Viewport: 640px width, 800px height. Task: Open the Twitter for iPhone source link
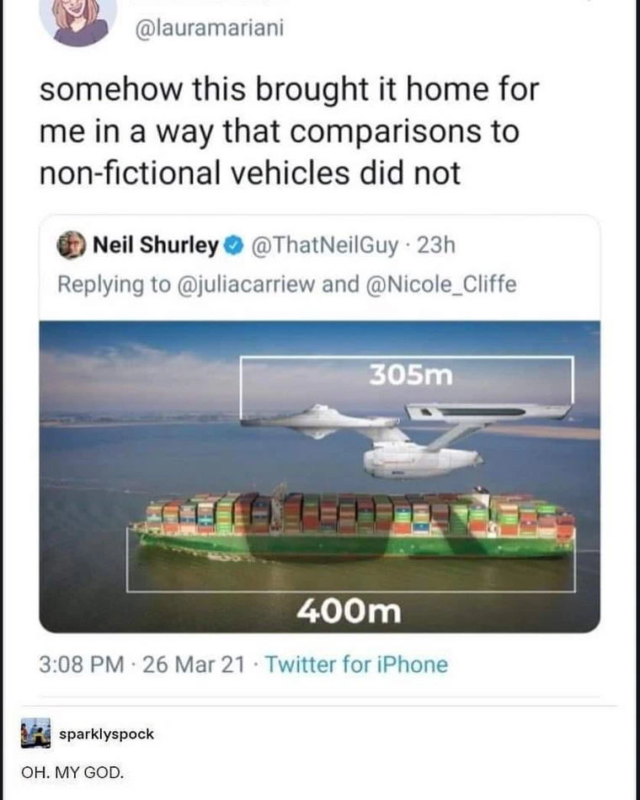356,664
